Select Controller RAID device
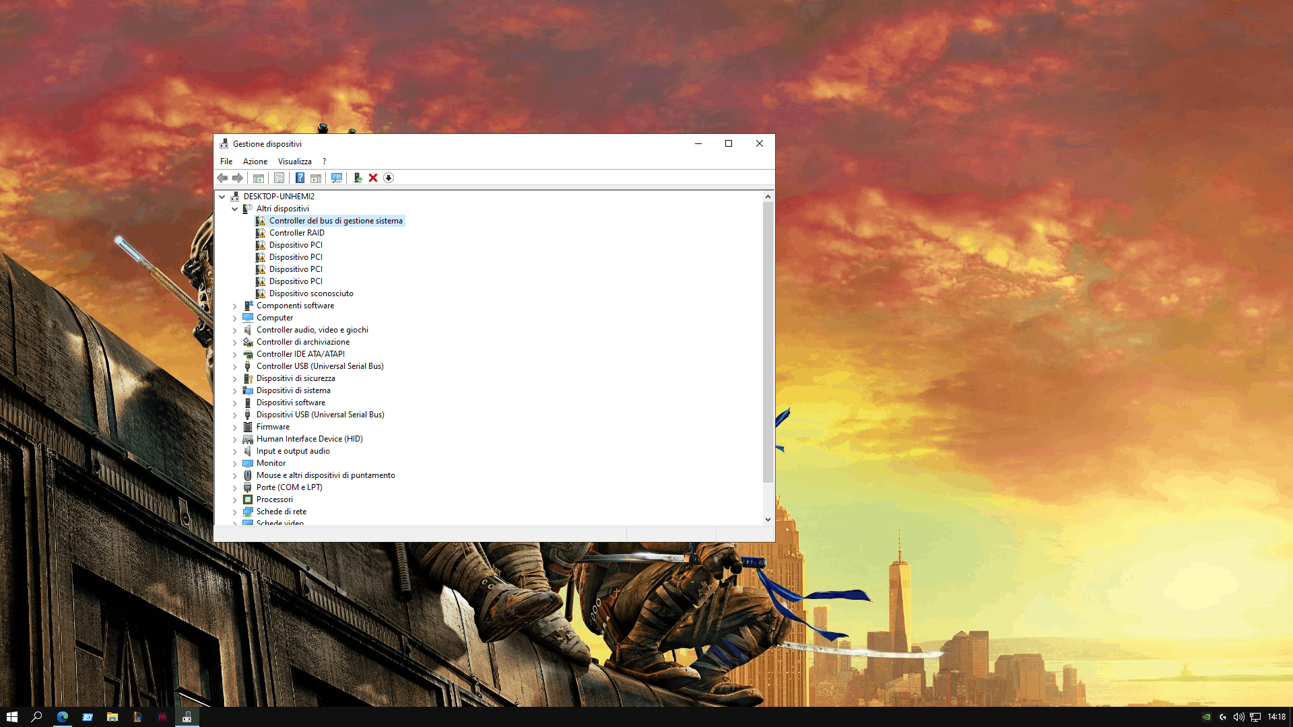 (296, 233)
